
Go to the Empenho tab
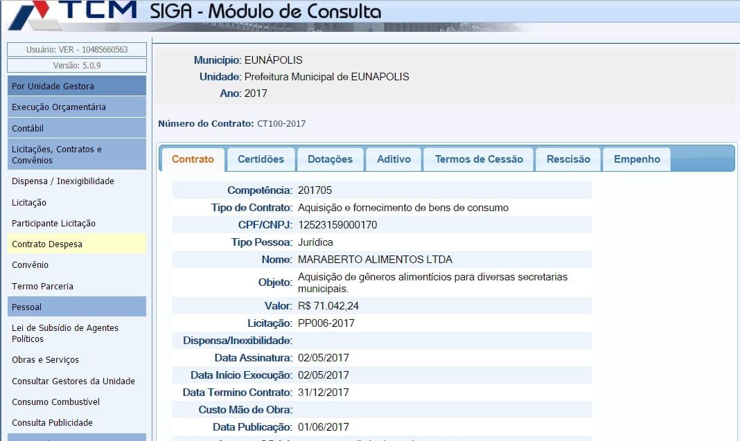click(x=636, y=159)
